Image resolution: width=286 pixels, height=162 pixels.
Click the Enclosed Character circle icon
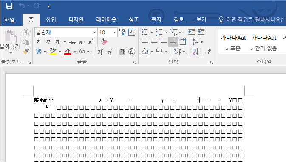coord(132,52)
